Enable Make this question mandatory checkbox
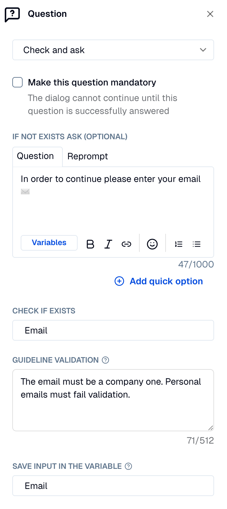This screenshot has height=509, width=227. 17,82
